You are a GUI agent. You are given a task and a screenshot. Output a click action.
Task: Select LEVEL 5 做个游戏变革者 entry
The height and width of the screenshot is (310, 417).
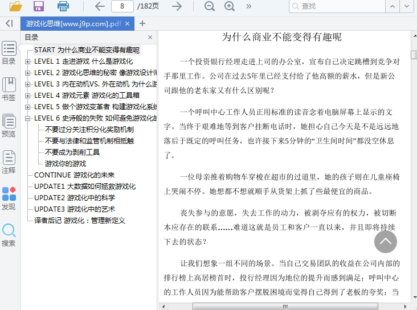(x=95, y=107)
